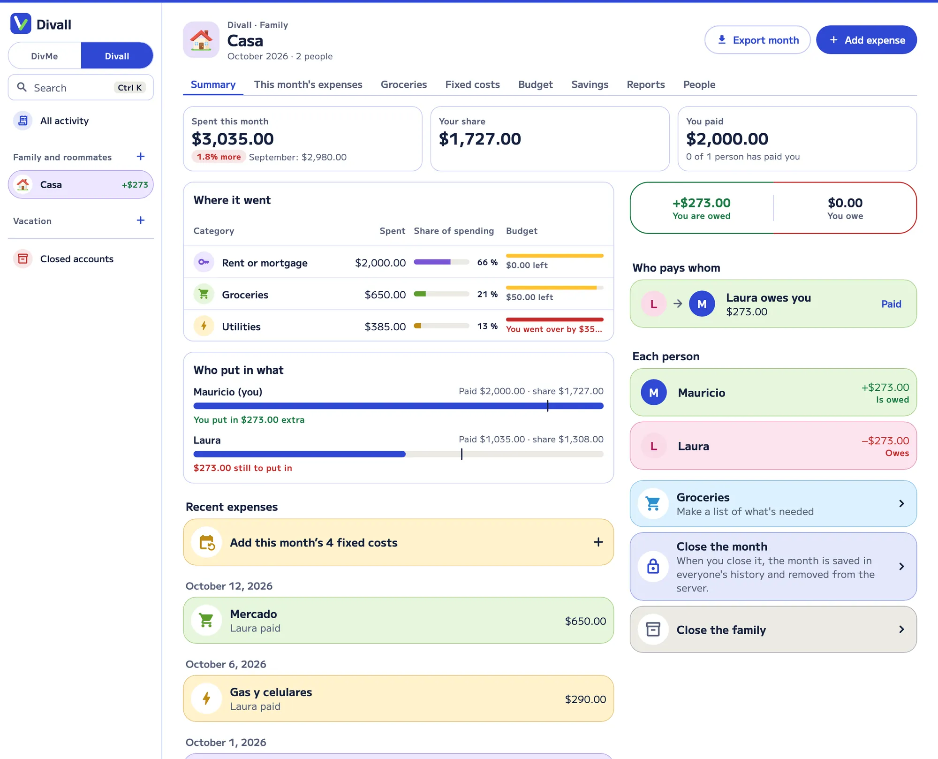The width and height of the screenshot is (938, 759).
Task: Open Gas y celulares $290.00 expense
Action: pyautogui.click(x=398, y=698)
